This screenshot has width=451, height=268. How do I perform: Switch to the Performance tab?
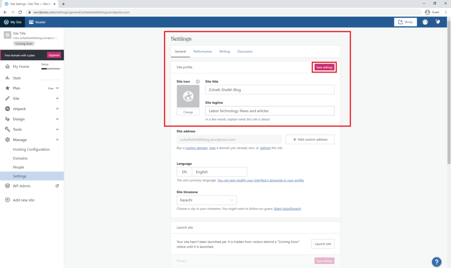pyautogui.click(x=203, y=51)
